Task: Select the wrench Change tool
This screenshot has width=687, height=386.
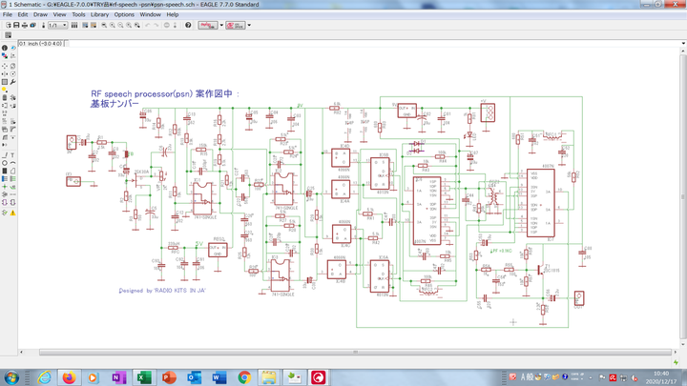Action: (x=13, y=82)
